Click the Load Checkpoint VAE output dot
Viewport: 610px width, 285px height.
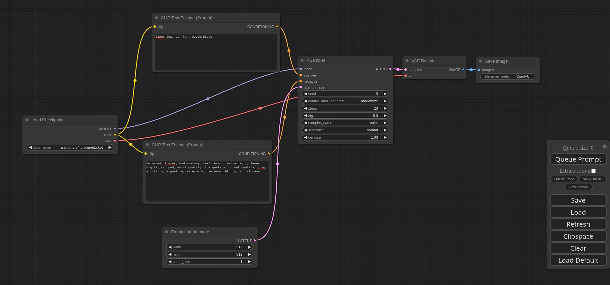pos(115,141)
